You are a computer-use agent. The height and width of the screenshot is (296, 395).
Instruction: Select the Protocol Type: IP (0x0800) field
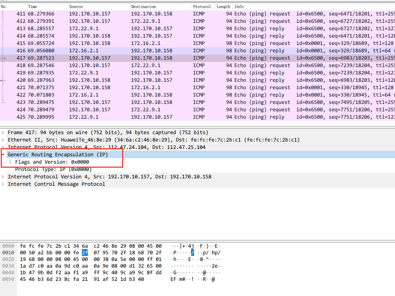(53, 169)
